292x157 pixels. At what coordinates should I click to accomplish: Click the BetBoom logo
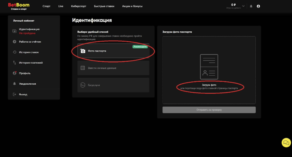coord(19,6)
